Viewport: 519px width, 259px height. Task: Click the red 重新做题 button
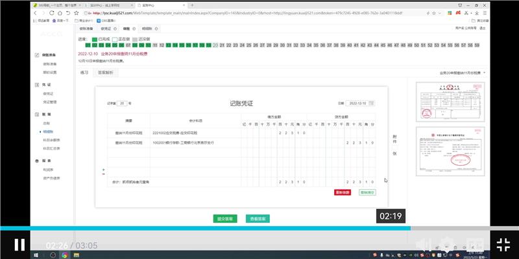(x=343, y=192)
